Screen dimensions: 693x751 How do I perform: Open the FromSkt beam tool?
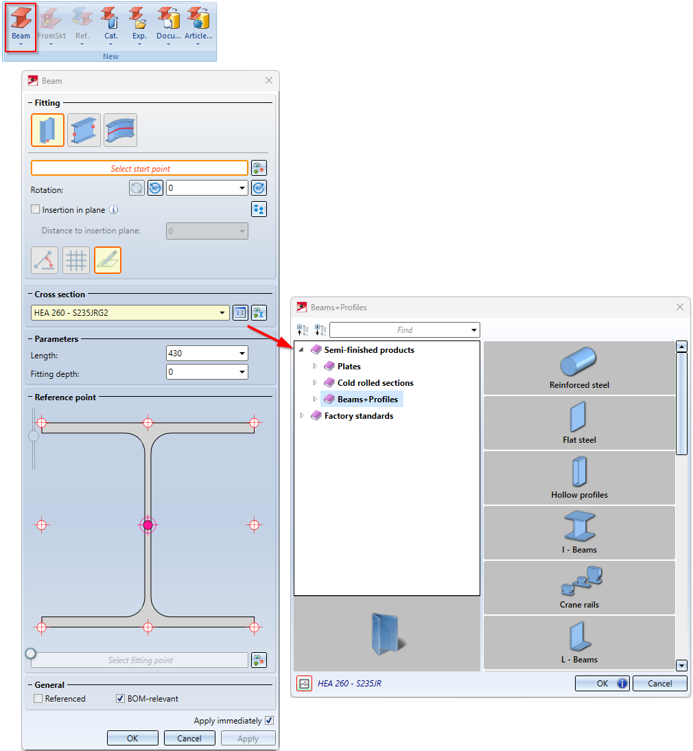coord(51,27)
